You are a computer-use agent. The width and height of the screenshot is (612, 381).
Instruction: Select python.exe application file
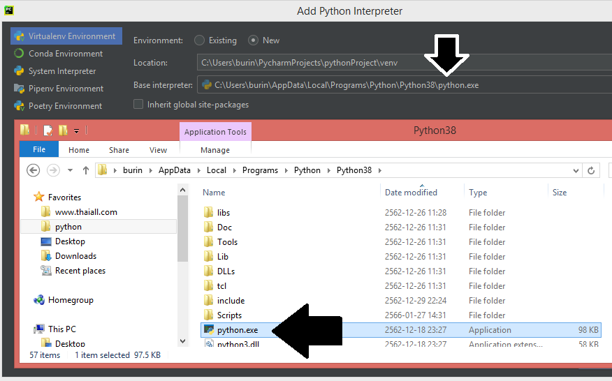click(401, 330)
